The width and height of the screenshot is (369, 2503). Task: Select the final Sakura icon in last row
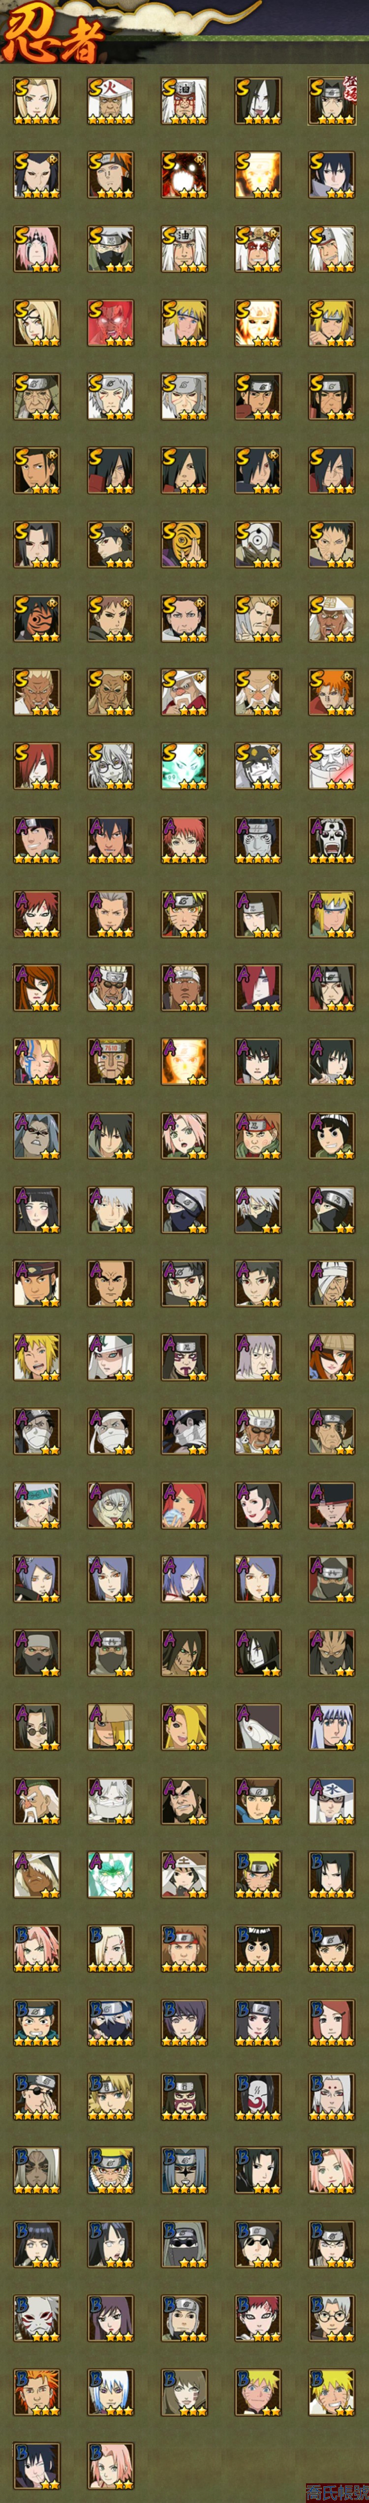pos(111,2464)
